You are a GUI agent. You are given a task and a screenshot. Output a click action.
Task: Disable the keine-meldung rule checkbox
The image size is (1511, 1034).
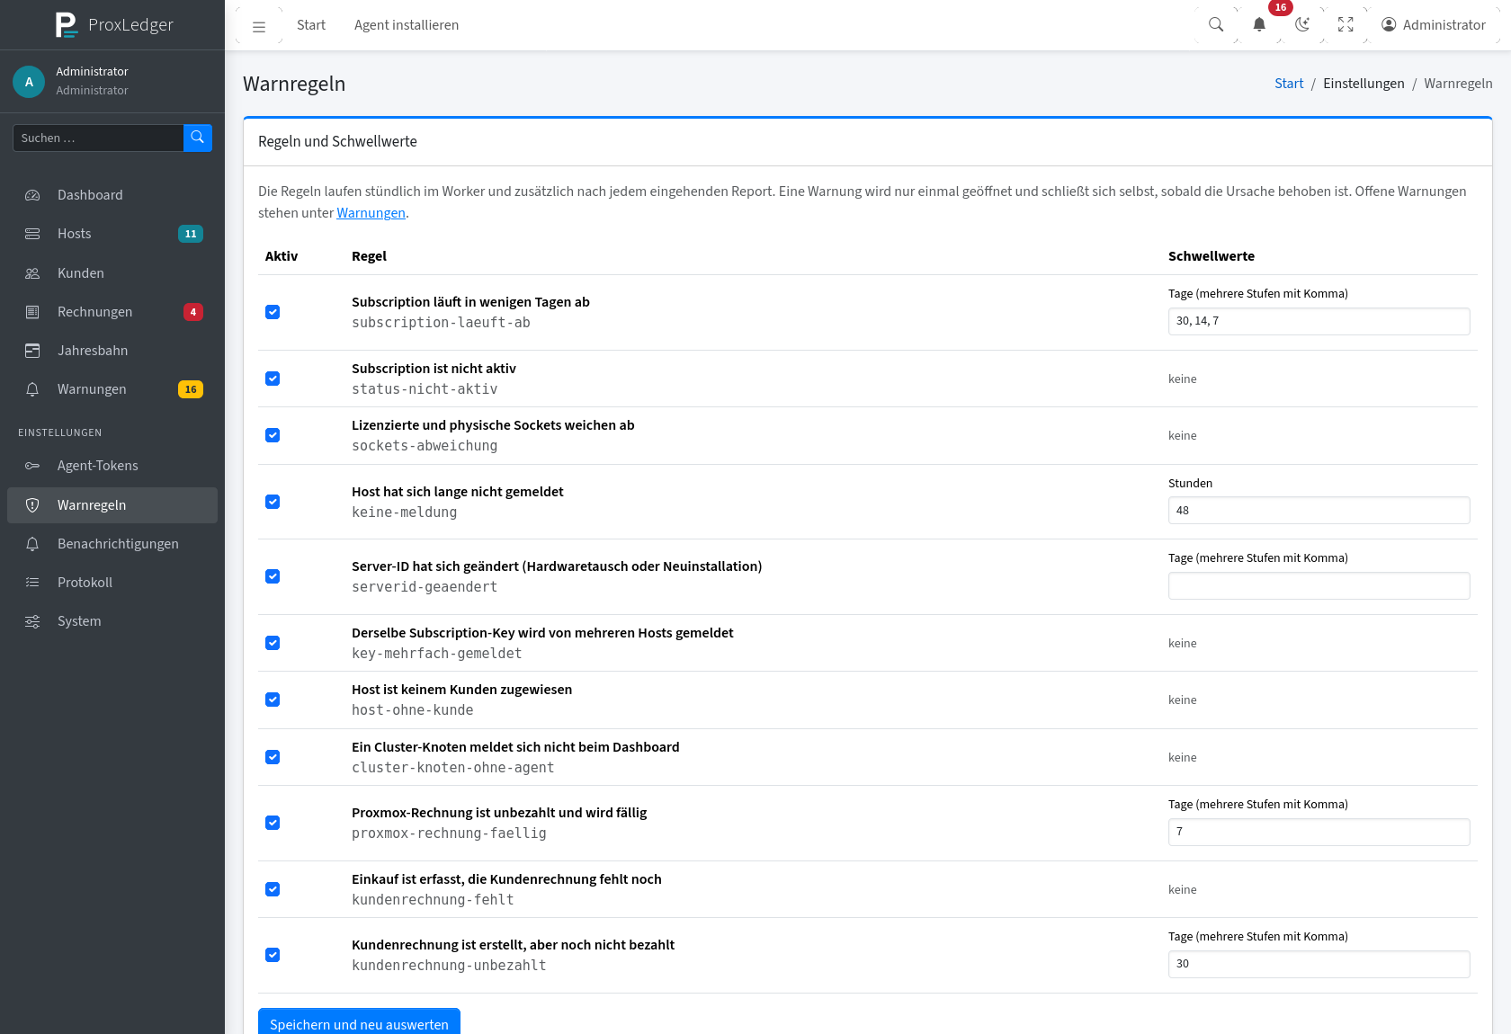pos(273,502)
